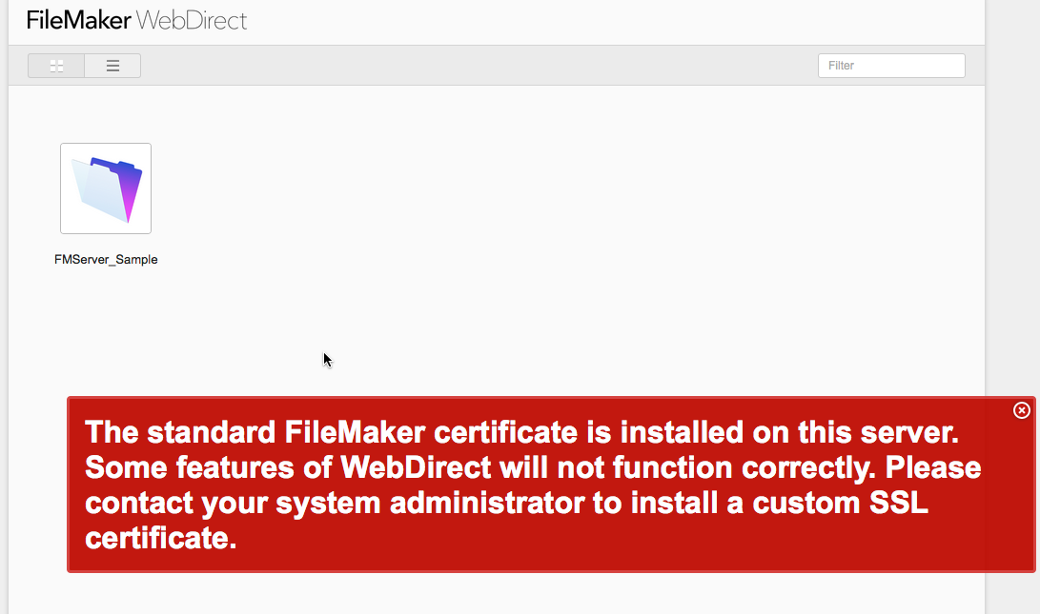1040x614 pixels.
Task: Focus the Filter text field
Action: (x=891, y=66)
